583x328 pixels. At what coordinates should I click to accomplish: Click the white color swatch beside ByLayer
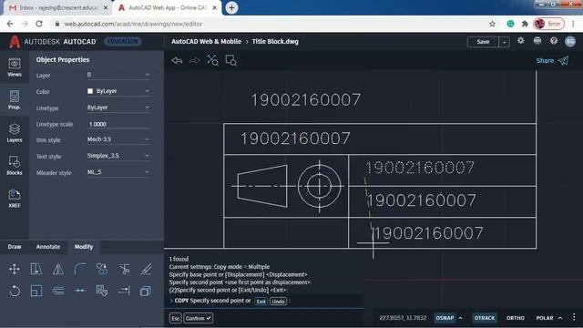click(x=90, y=91)
